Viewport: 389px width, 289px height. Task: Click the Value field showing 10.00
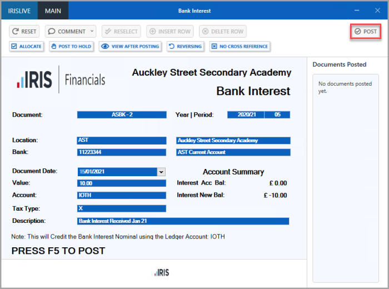click(121, 183)
